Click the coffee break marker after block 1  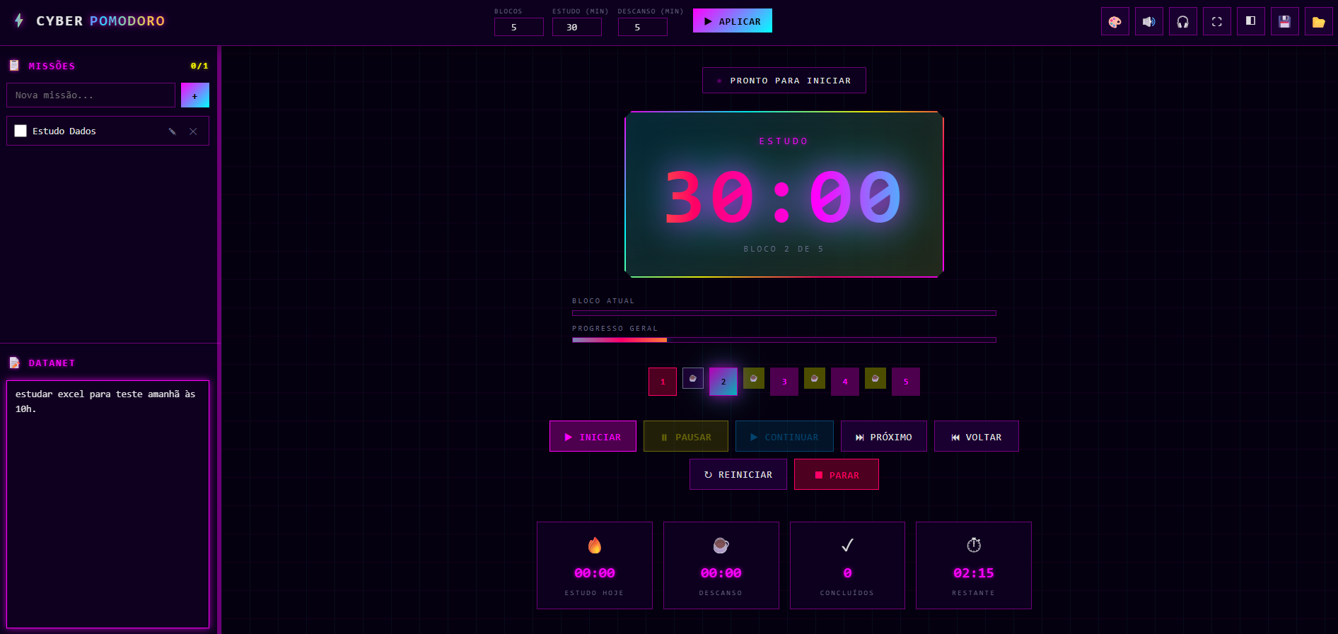[693, 378]
